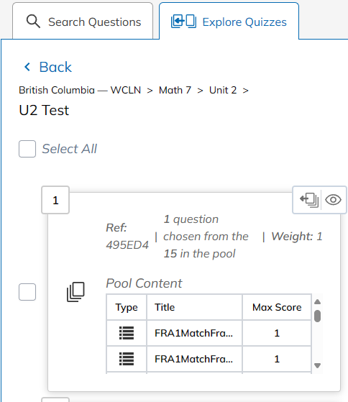Click the pool table scrollbar thumb
The image size is (348, 402).
[x=318, y=316]
